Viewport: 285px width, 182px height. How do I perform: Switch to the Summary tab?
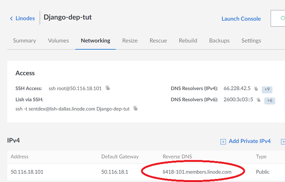click(24, 41)
